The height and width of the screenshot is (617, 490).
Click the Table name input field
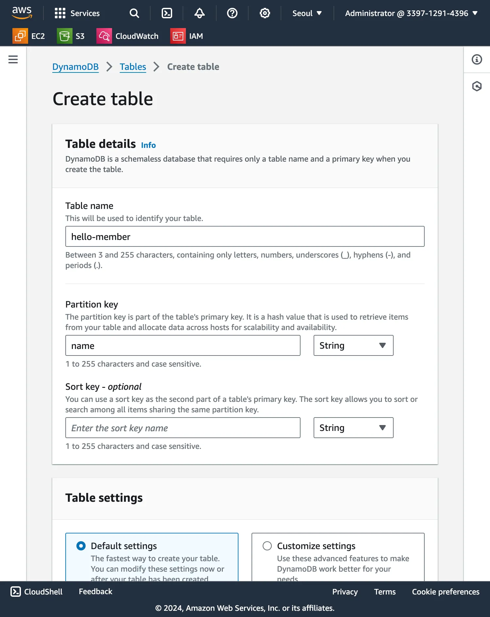(x=245, y=236)
